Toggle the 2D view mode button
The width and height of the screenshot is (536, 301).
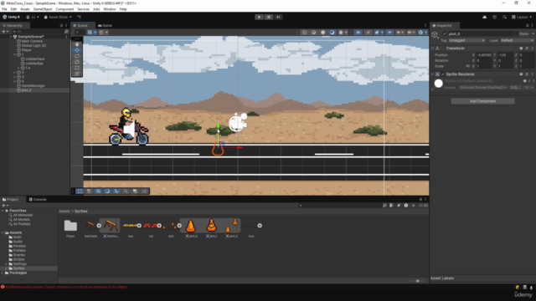point(358,33)
